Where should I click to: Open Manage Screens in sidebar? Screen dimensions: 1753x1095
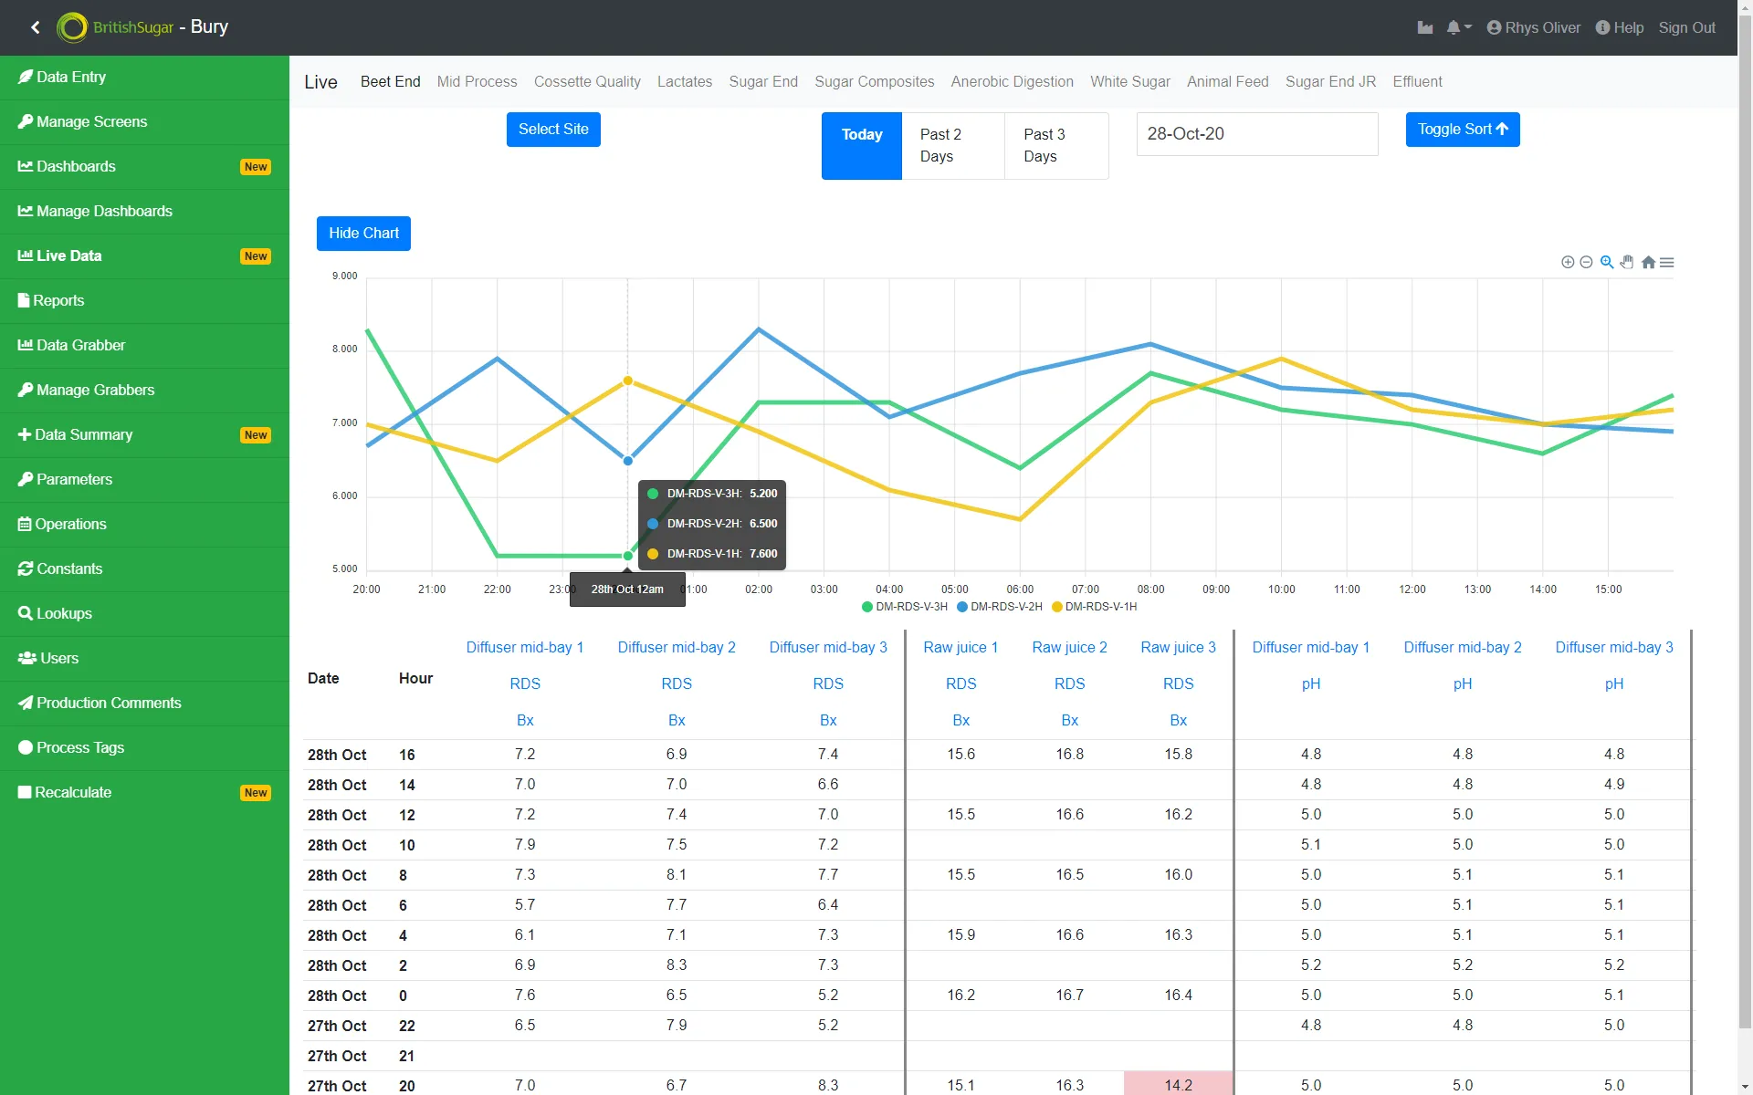click(144, 122)
